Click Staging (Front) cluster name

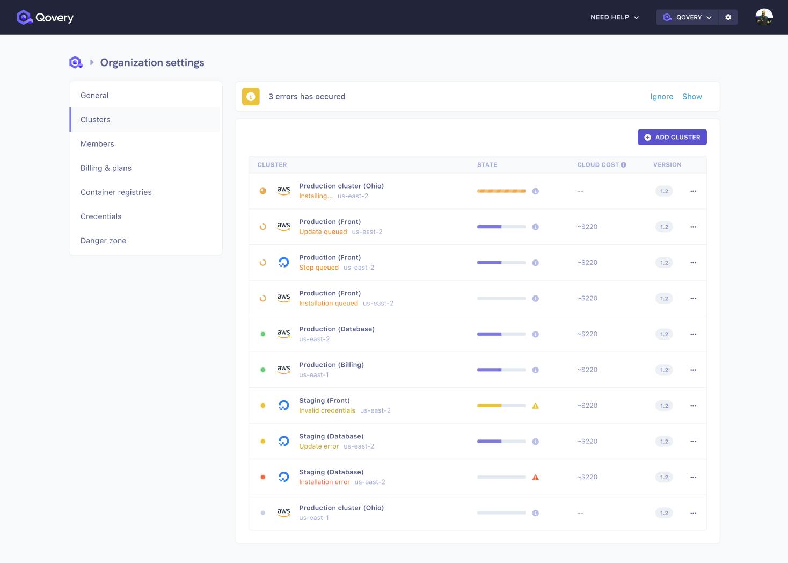[324, 400]
